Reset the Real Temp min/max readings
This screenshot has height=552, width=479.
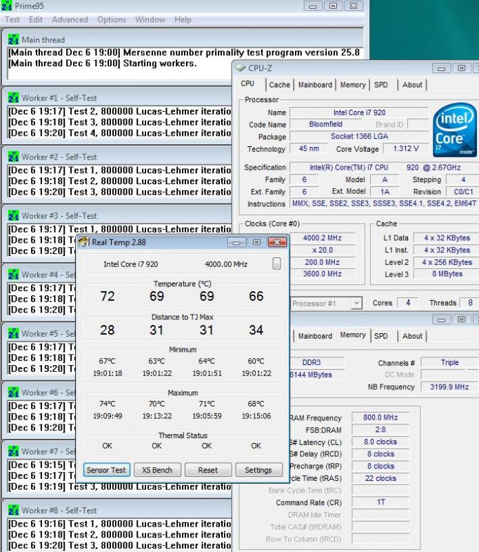pos(207,470)
